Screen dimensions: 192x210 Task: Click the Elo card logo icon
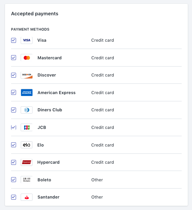tap(26, 145)
